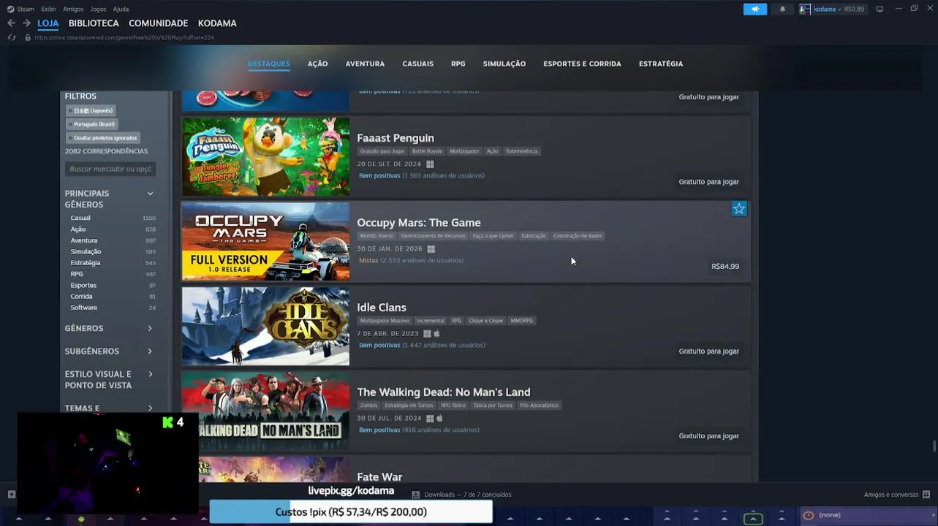Click the add game plus icon
This screenshot has height=526, width=938.
11,495
